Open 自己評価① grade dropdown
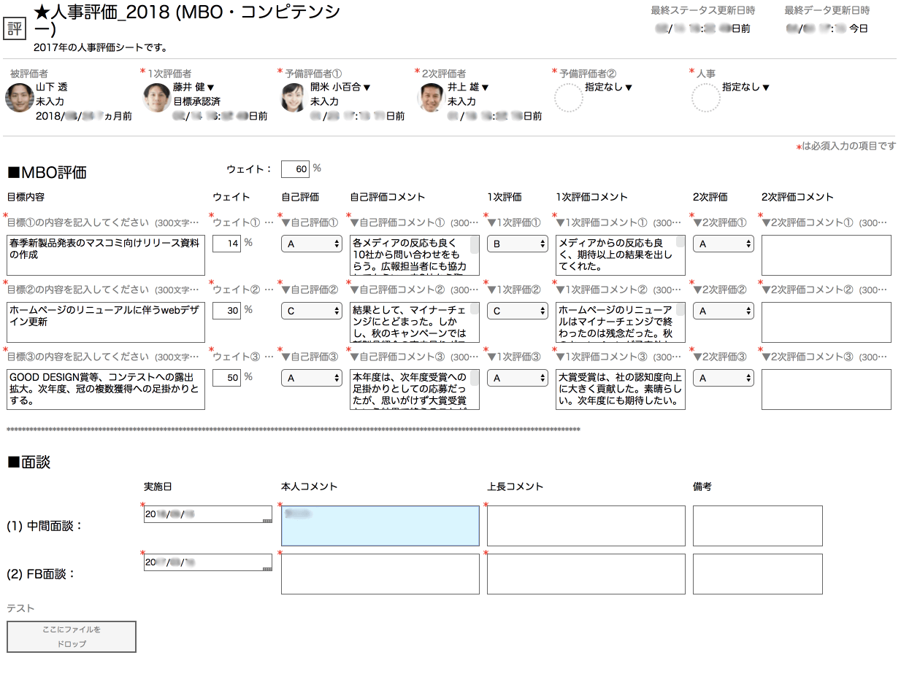 click(312, 244)
